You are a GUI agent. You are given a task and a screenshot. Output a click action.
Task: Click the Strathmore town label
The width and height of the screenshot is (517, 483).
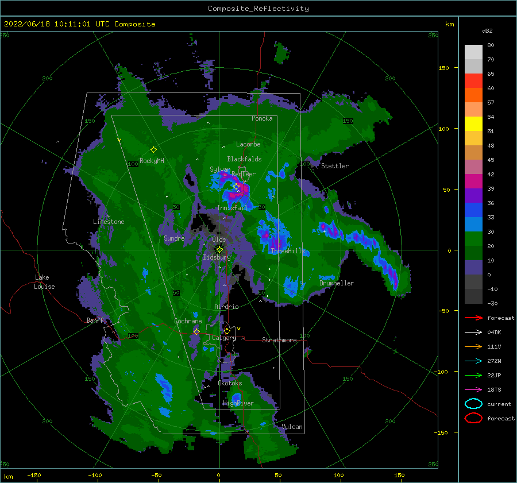(279, 340)
